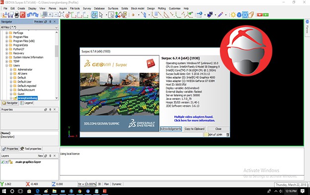The width and height of the screenshot is (310, 195).
Task: Open dropdown arrow next to pencil tool
Action: pyautogui.click(x=226, y=15)
